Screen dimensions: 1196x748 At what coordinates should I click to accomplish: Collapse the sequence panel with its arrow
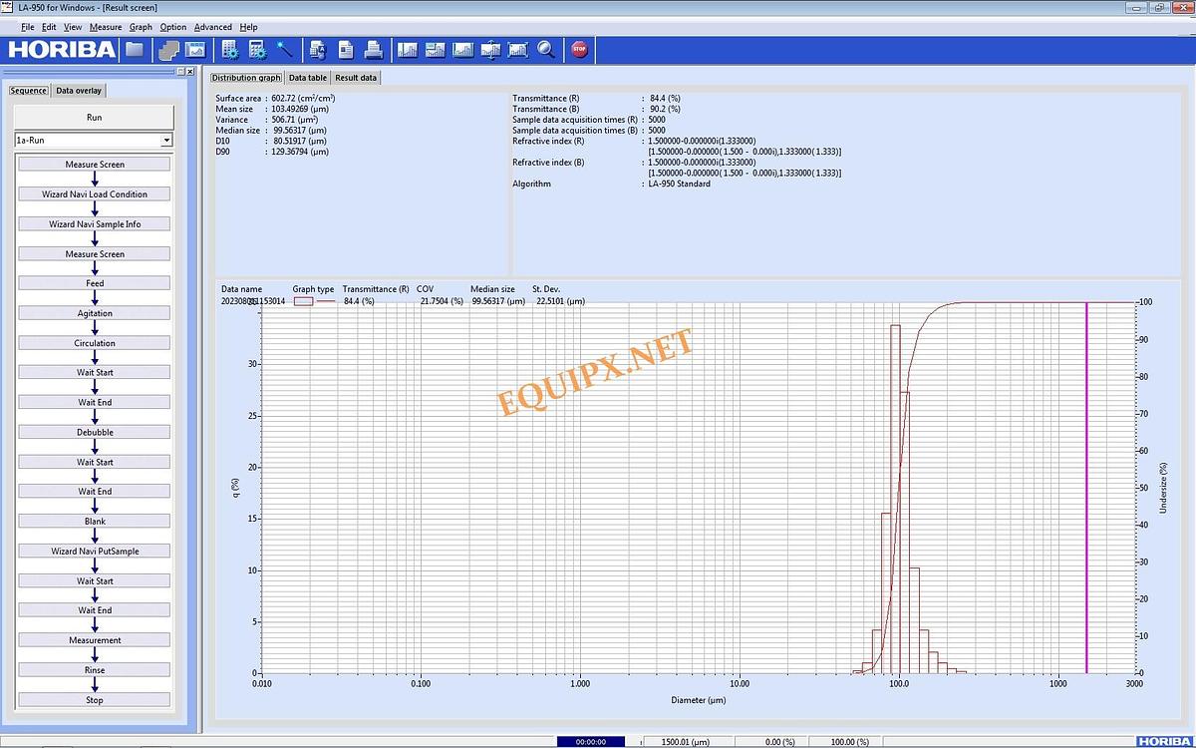point(180,71)
